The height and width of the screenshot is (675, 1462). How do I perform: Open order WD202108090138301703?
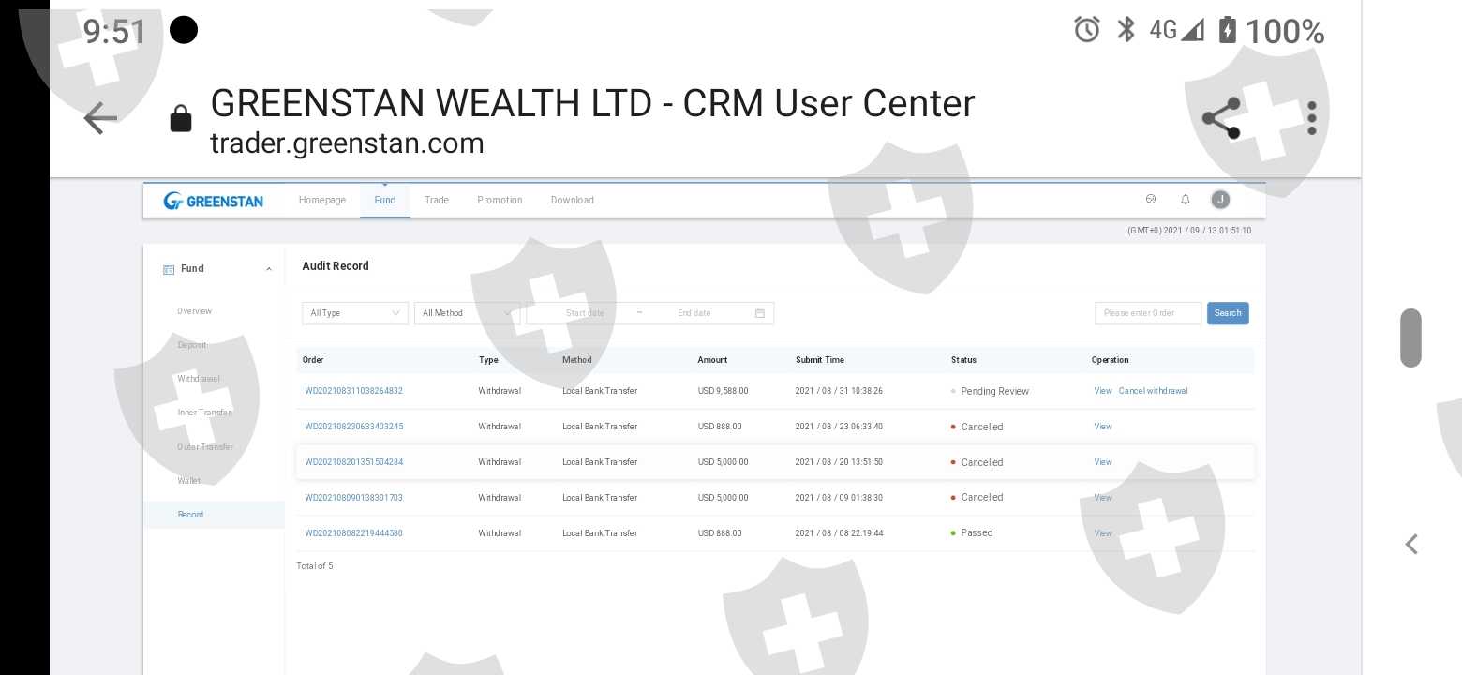[x=353, y=498]
